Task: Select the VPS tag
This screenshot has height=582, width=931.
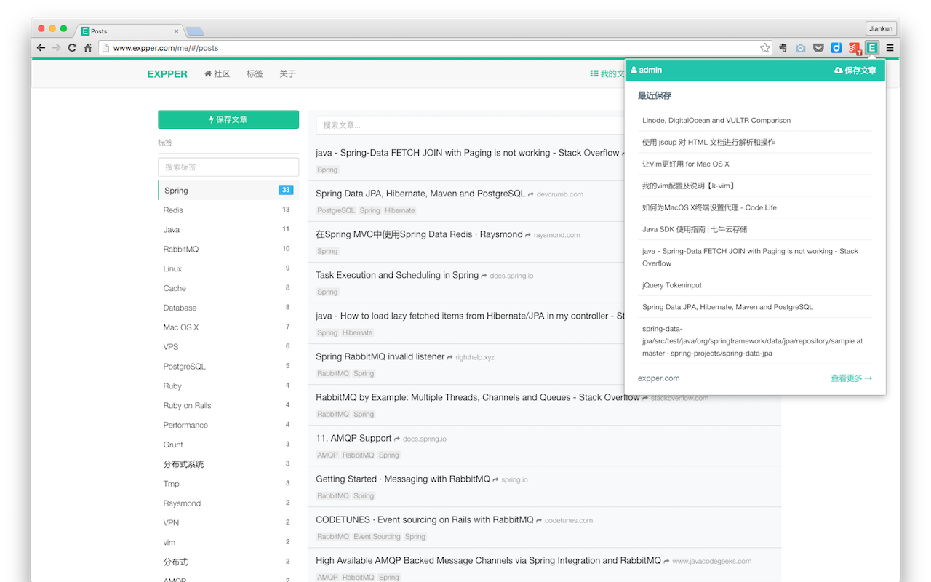Action: (228, 347)
